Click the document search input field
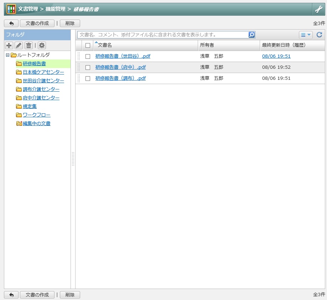327x300 pixels. click(x=163, y=35)
